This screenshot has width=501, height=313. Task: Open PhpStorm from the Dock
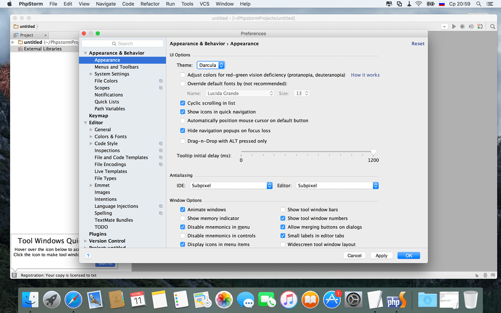[396, 300]
